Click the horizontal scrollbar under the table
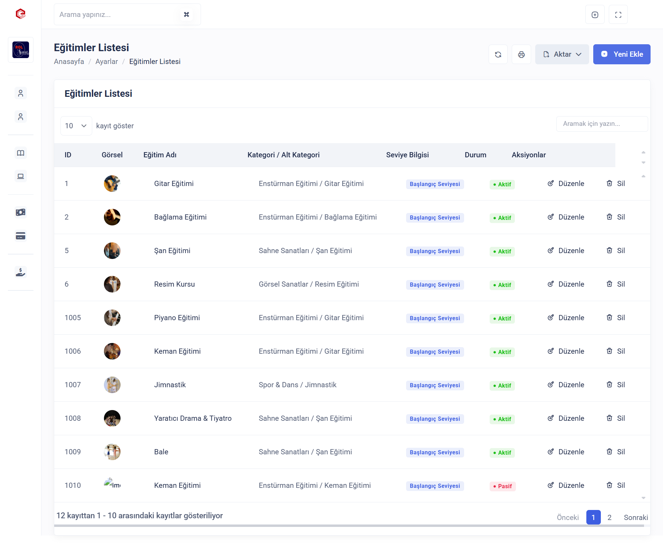Viewport: 663px width, 548px height. click(x=349, y=526)
